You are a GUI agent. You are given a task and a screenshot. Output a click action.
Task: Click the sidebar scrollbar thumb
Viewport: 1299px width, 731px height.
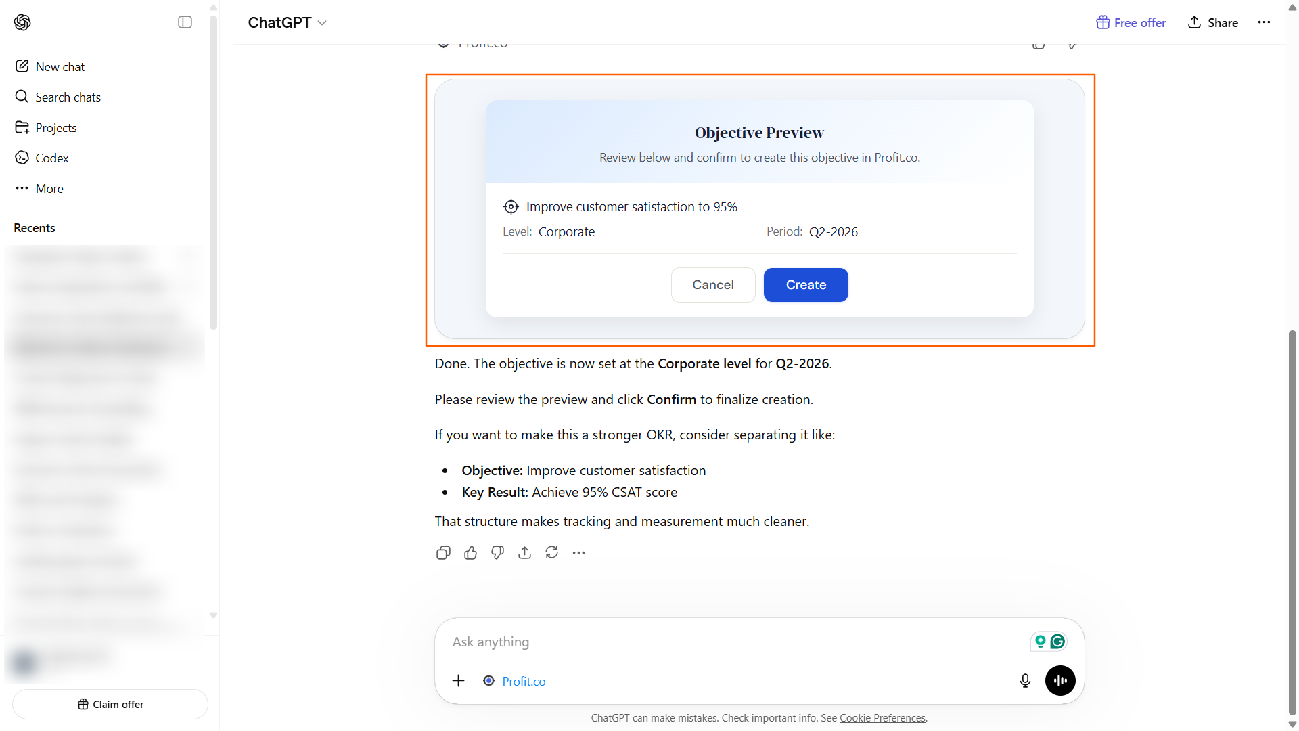pos(213,173)
